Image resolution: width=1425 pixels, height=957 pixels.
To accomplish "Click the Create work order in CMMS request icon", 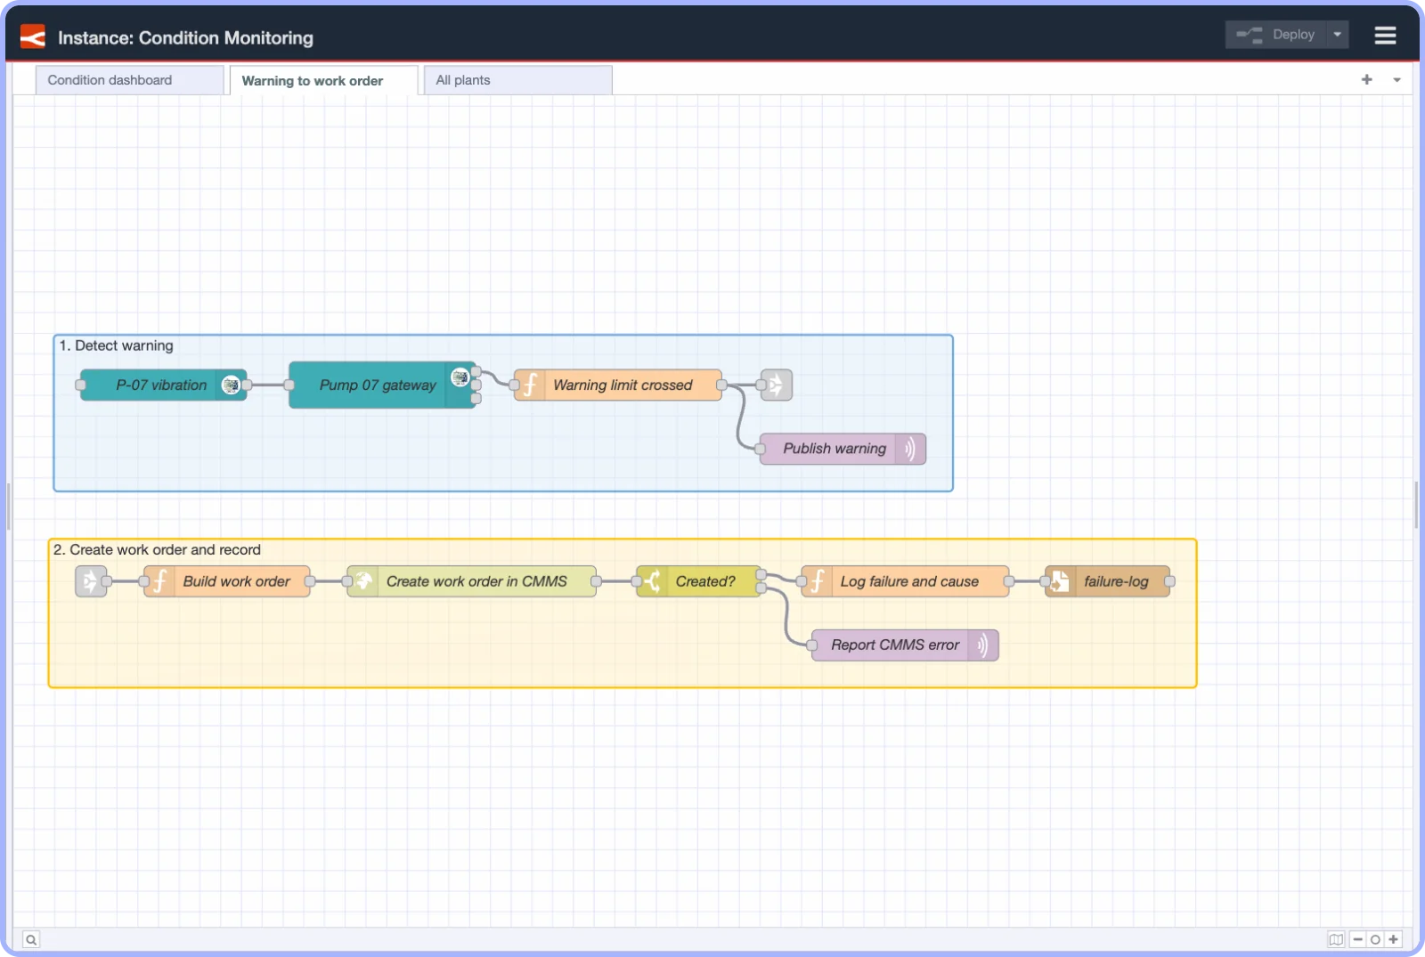I will (x=363, y=581).
